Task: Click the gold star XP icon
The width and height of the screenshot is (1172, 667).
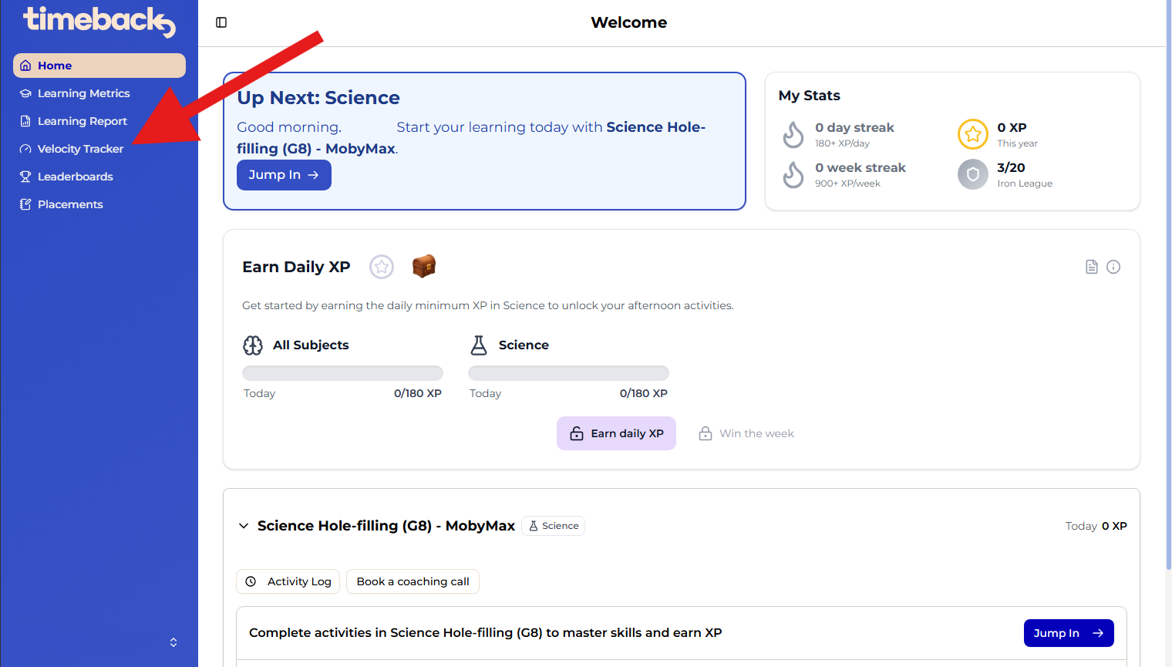Action: pyautogui.click(x=973, y=134)
